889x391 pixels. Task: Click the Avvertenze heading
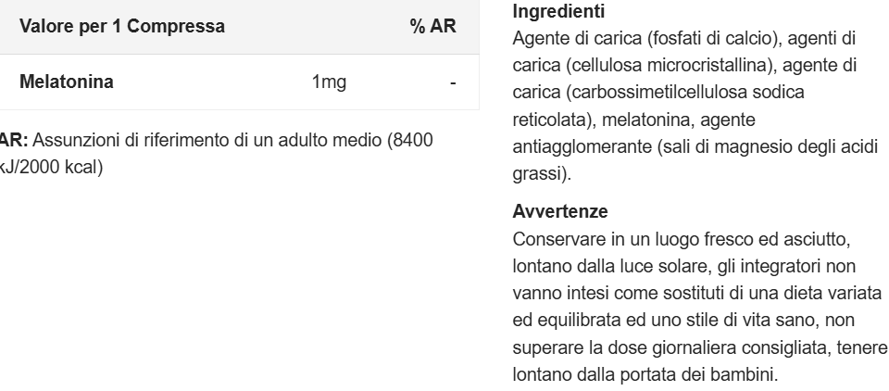pyautogui.click(x=554, y=213)
